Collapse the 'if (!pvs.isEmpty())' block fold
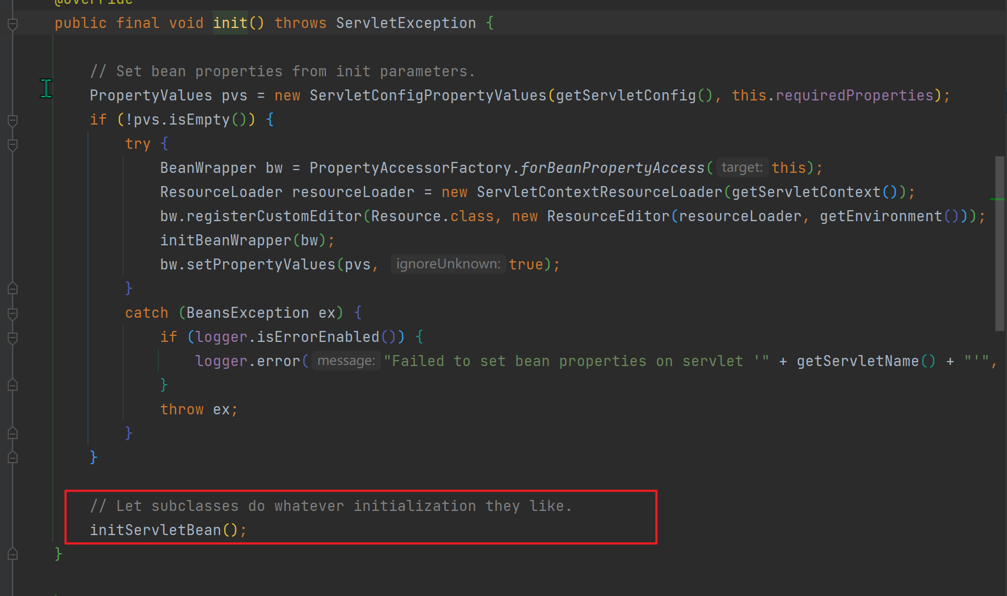1007x596 pixels. [13, 120]
